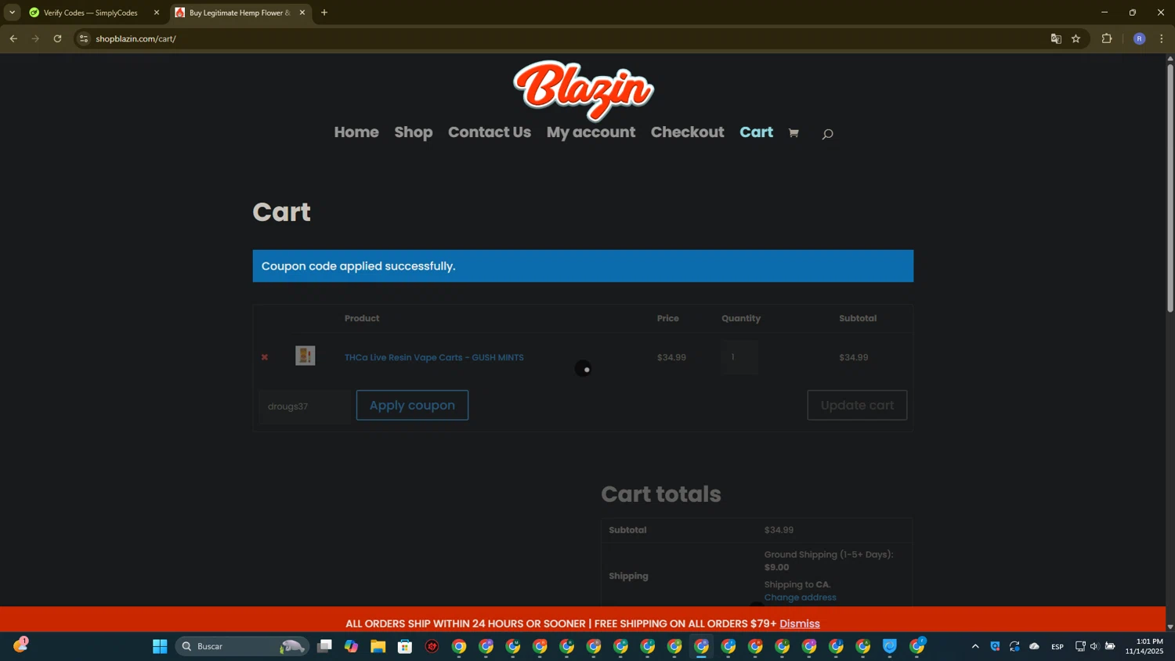Go to the Home menu item
1175x661 pixels.
point(356,132)
